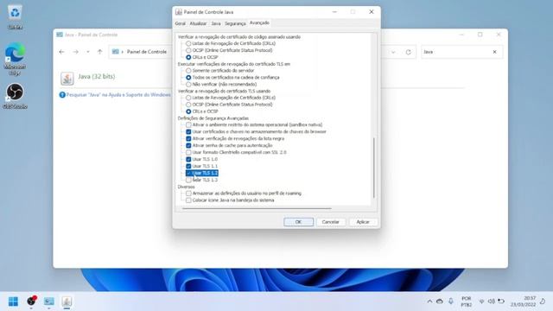Image resolution: width=553 pixels, height=311 pixels.
Task: Go forward in Control Panel window
Action: [75, 52]
